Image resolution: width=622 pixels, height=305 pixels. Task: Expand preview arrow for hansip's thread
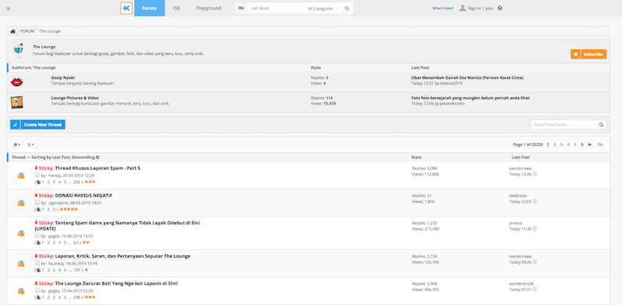tap(37, 175)
